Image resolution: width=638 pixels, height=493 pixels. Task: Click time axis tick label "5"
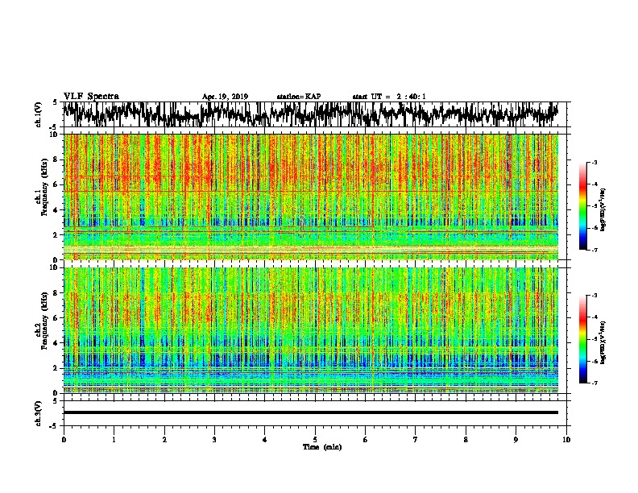point(315,440)
